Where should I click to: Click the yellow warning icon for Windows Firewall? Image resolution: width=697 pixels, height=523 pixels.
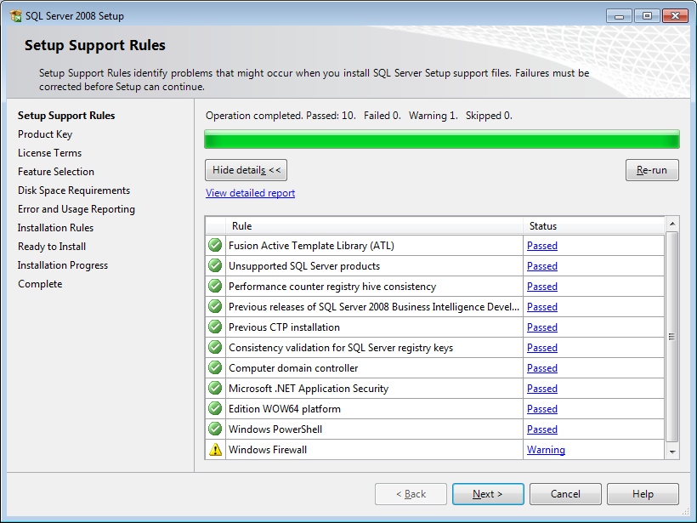[x=215, y=450]
